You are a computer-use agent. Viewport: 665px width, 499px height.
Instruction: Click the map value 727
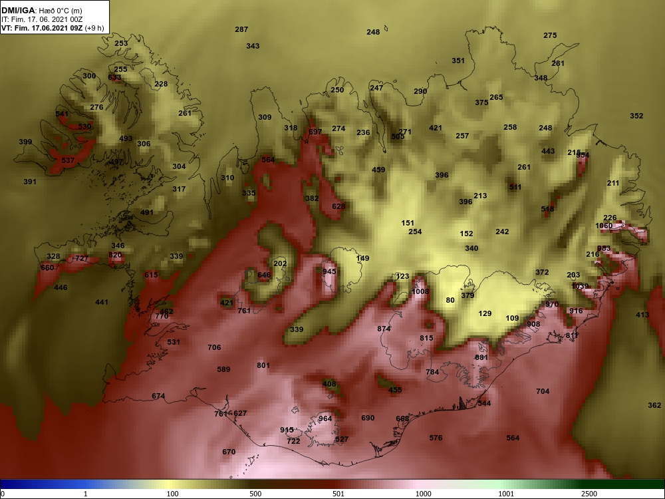click(82, 258)
